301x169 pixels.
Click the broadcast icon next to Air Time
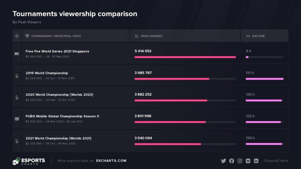coord(248,36)
